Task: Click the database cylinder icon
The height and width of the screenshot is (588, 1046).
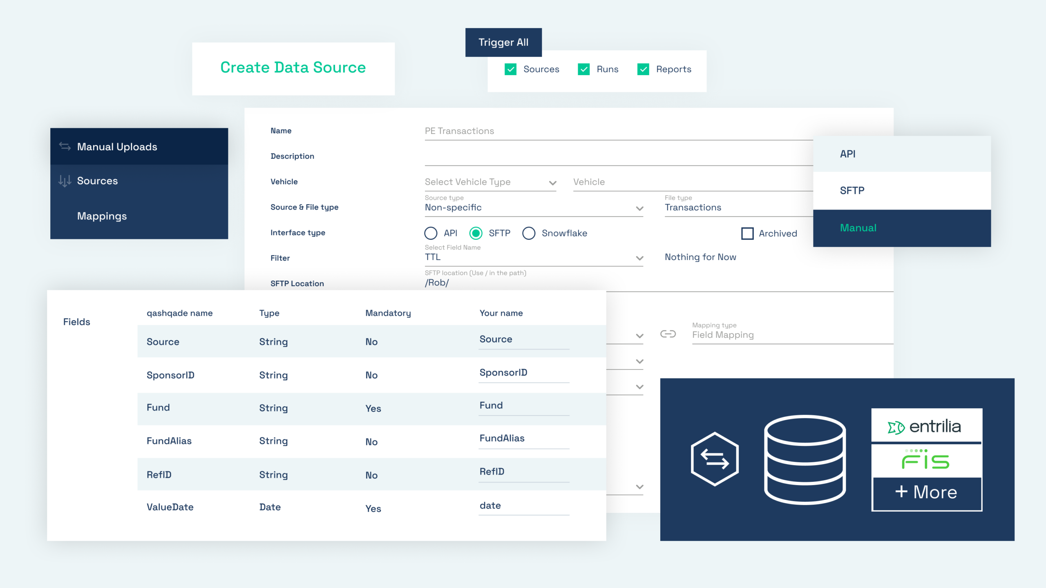Action: [x=805, y=460]
